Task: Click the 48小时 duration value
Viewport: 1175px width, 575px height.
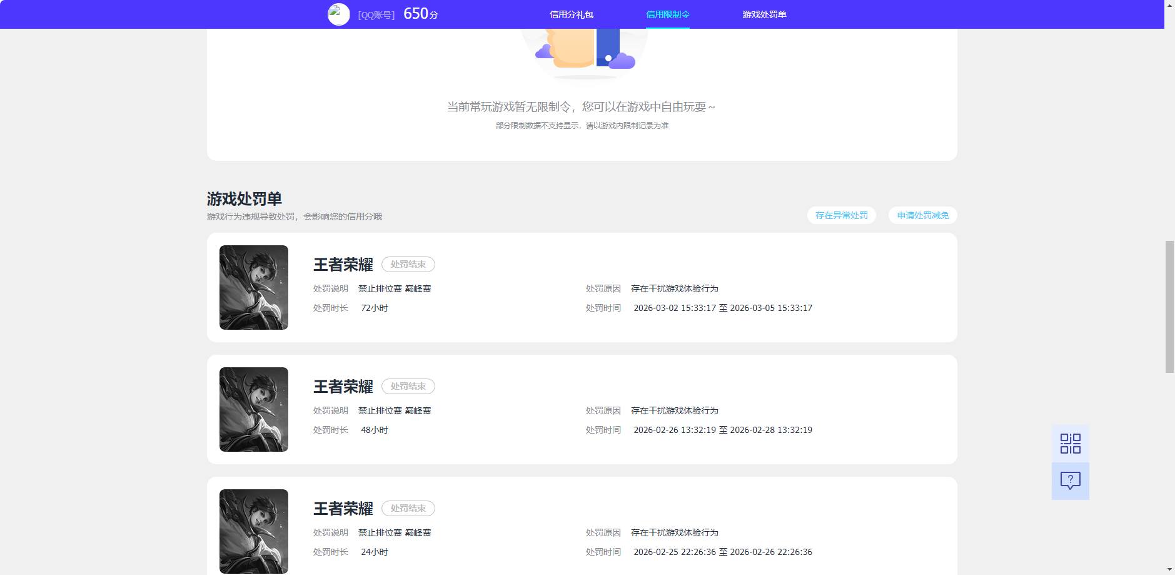Action: pyautogui.click(x=375, y=430)
